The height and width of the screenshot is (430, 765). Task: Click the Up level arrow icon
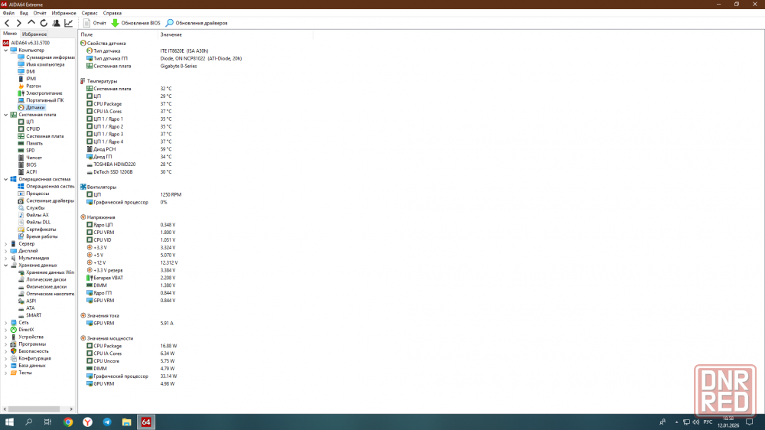click(31, 23)
